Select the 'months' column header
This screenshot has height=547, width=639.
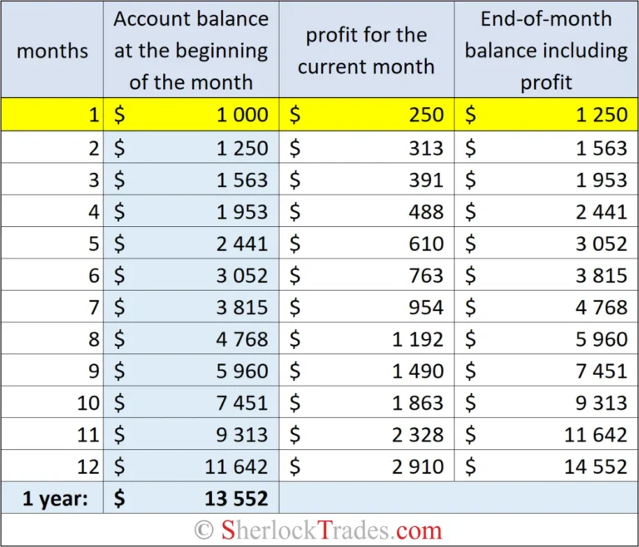[52, 50]
